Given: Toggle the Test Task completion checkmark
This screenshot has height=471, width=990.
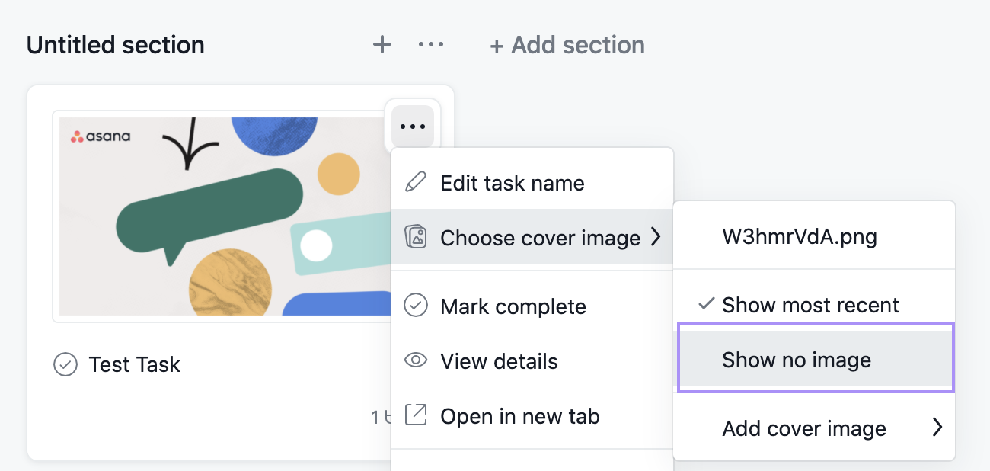Looking at the screenshot, I should pyautogui.click(x=65, y=365).
